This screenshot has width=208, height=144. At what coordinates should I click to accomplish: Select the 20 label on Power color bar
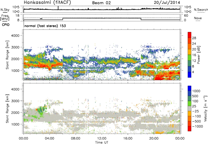coord(194,49)
